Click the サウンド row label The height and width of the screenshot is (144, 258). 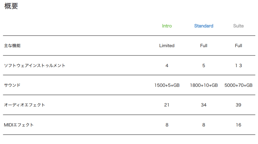pos(12,85)
